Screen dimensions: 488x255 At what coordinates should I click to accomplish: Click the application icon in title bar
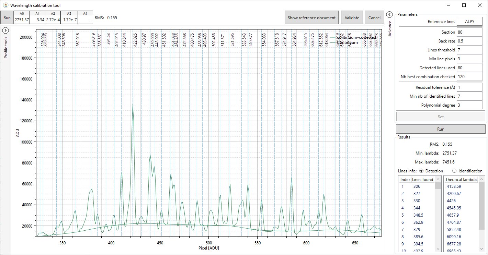tap(5, 5)
